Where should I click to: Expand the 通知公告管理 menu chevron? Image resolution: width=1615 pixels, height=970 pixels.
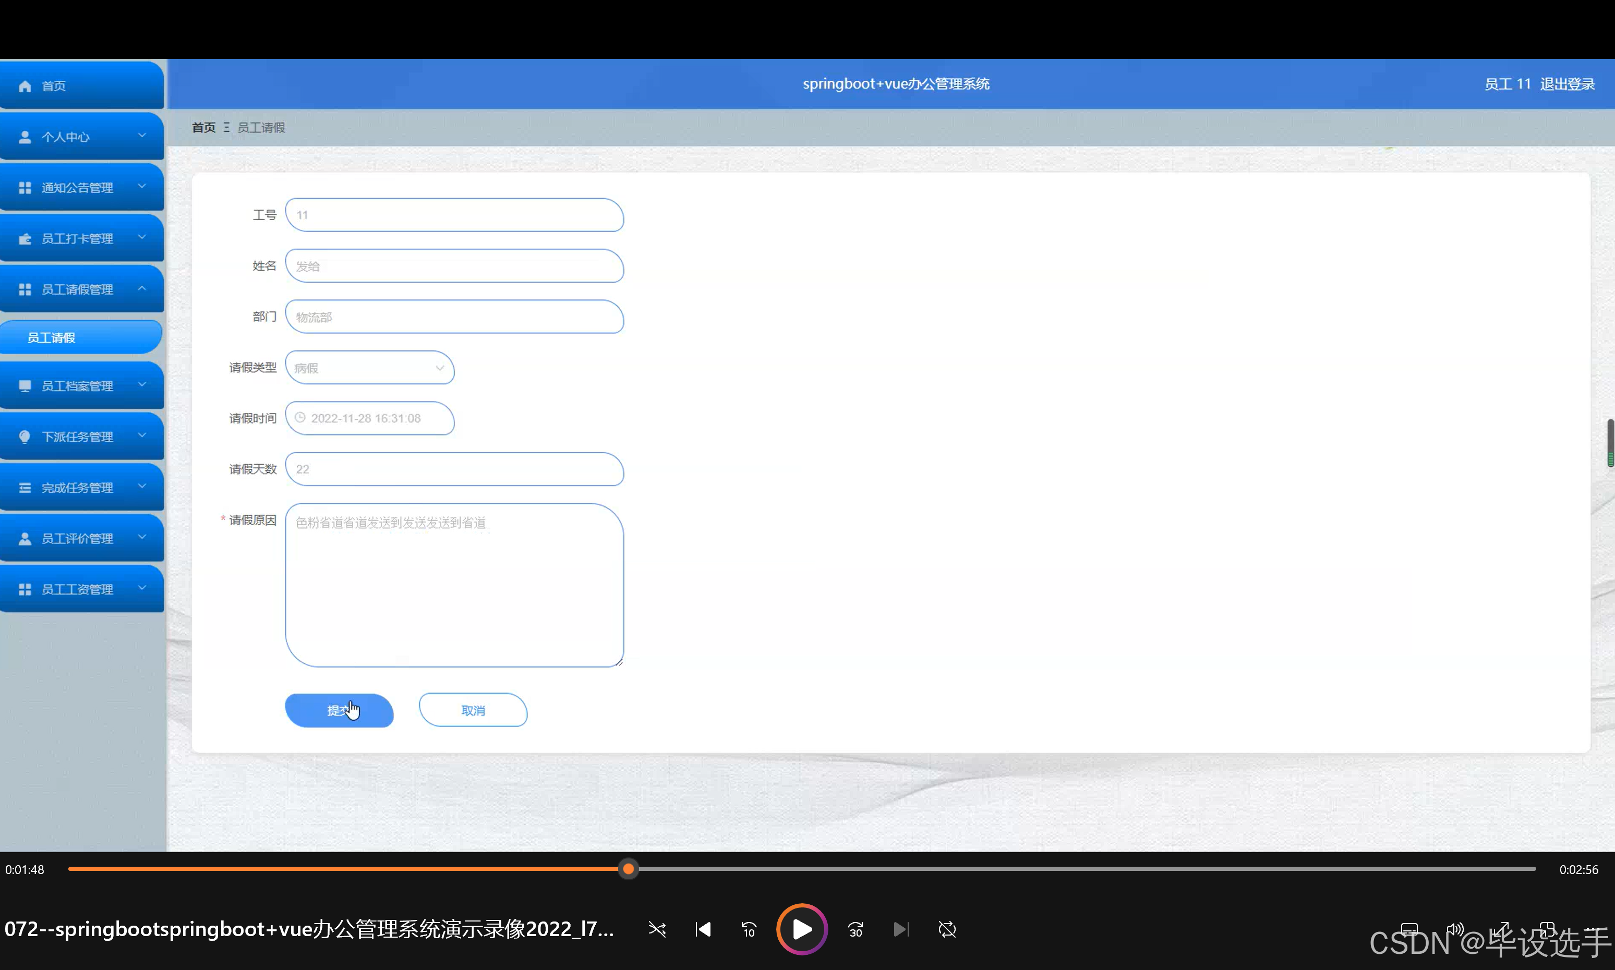pos(142,186)
